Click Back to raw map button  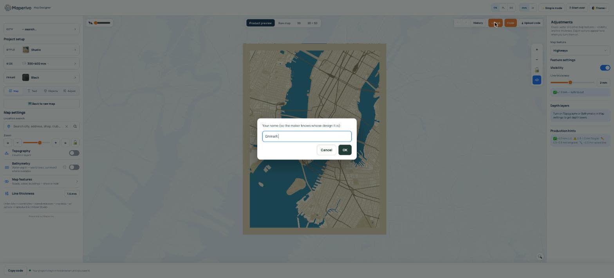pyautogui.click(x=42, y=104)
